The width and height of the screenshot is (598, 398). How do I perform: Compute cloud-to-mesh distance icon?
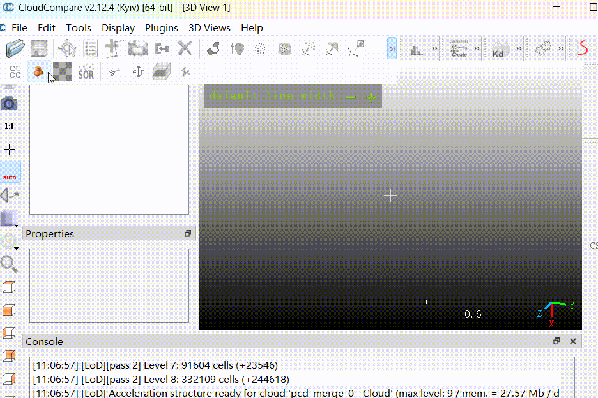[332, 48]
